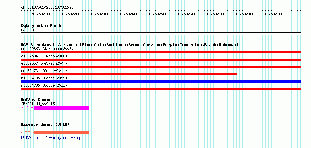The height and width of the screenshot is (148, 311).
Task: Select the esv2759473 (Redon2006) loss bar
Action: coord(161,60)
